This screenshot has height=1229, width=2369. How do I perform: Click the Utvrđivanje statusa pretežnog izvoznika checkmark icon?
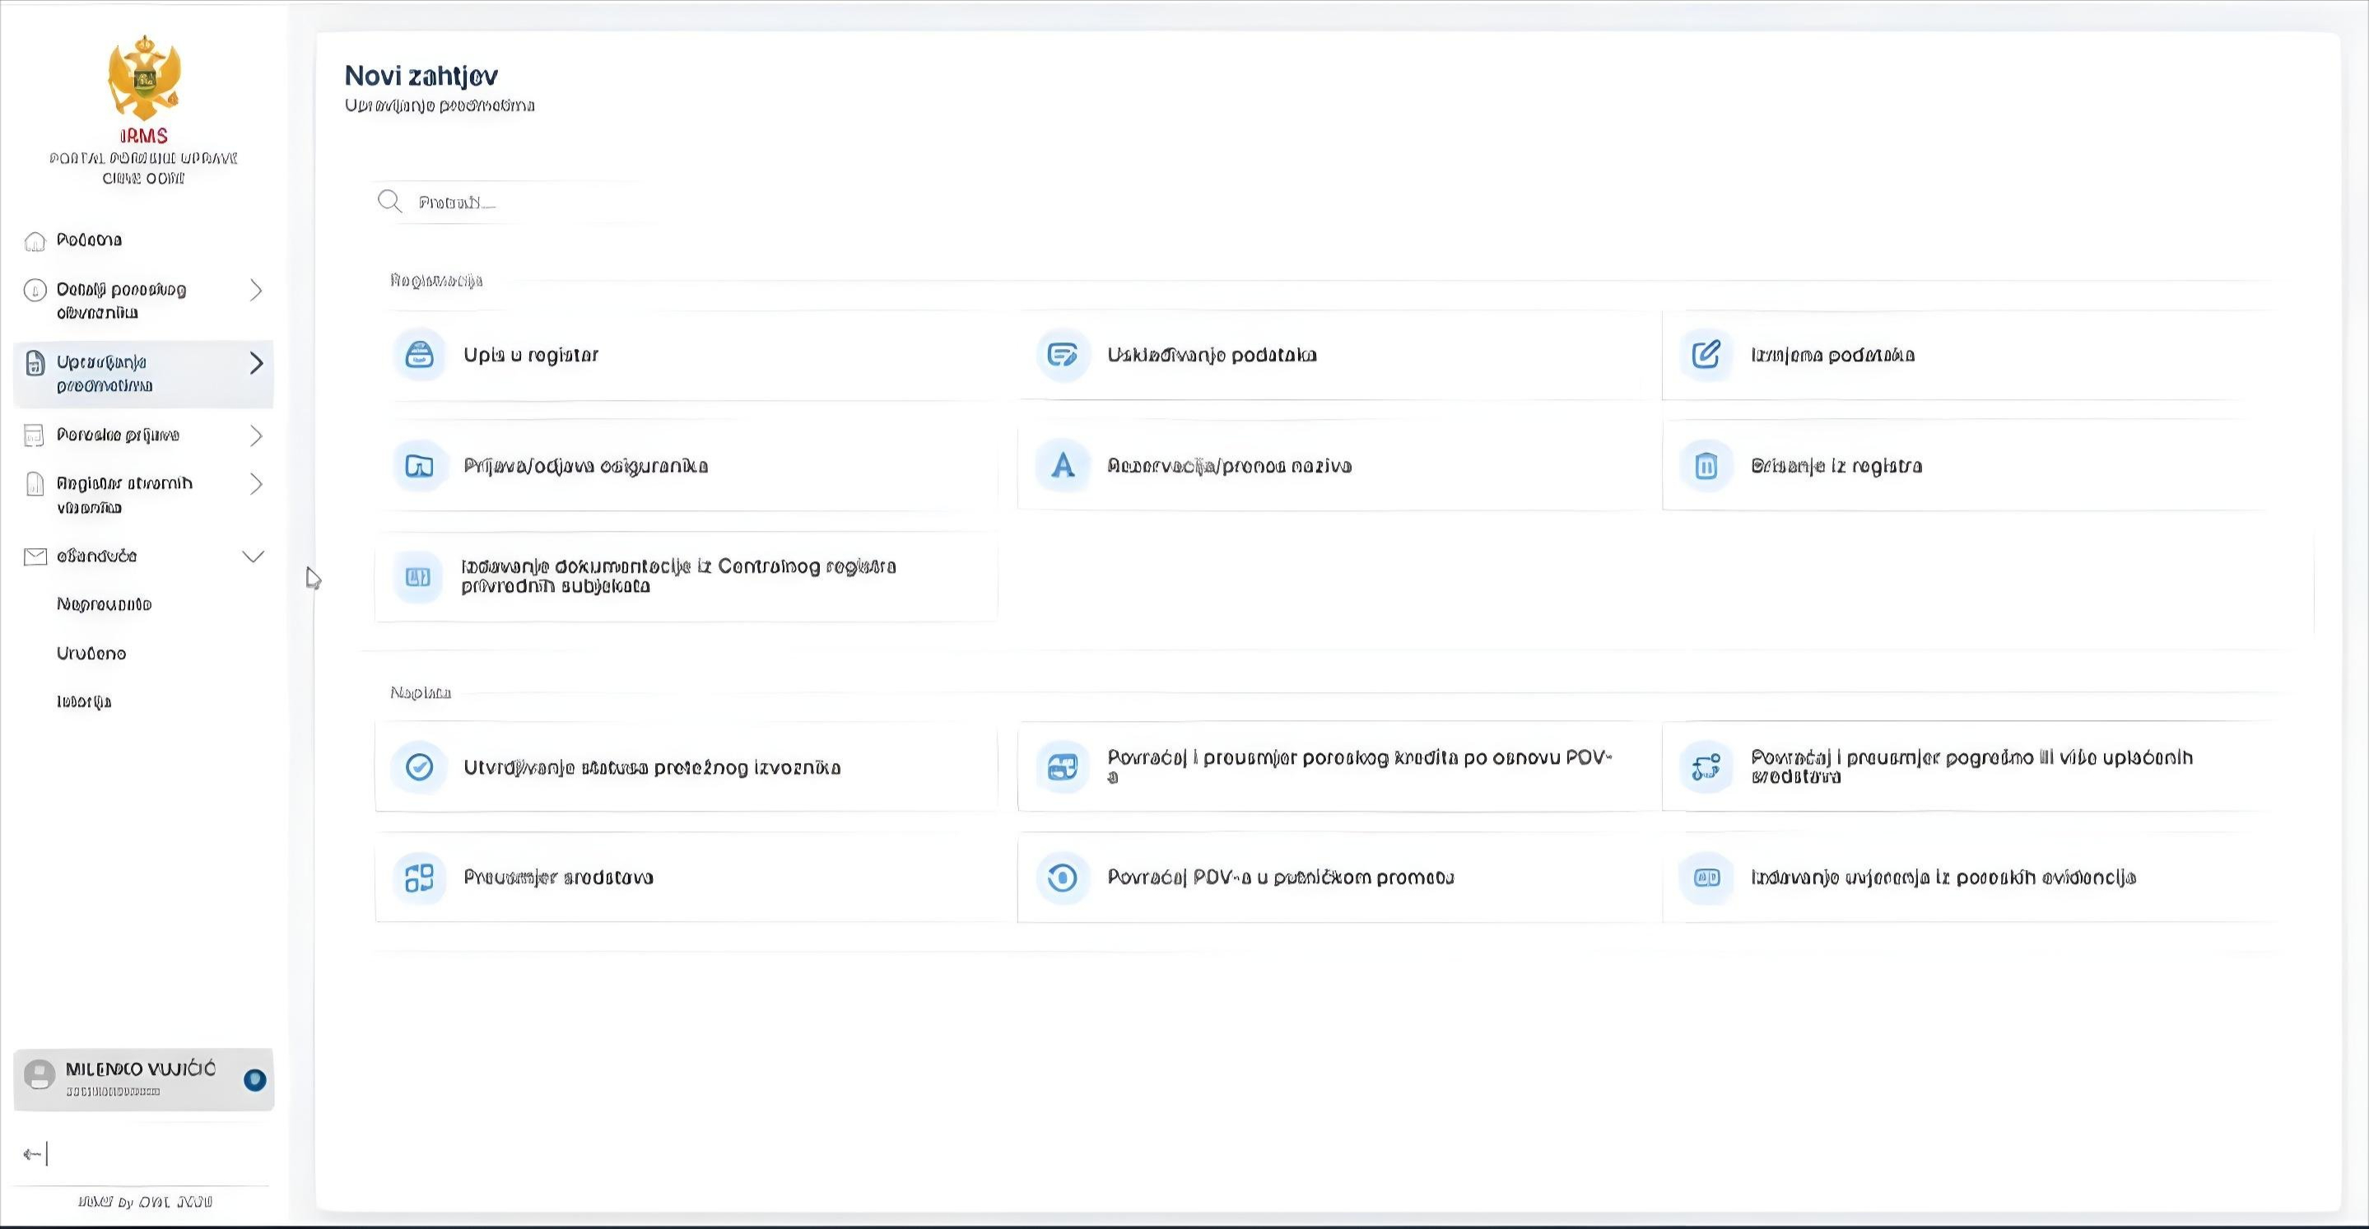coord(419,766)
